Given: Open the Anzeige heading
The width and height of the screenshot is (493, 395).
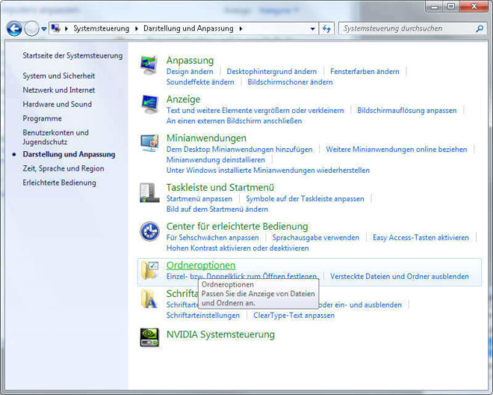Looking at the screenshot, I should point(183,99).
